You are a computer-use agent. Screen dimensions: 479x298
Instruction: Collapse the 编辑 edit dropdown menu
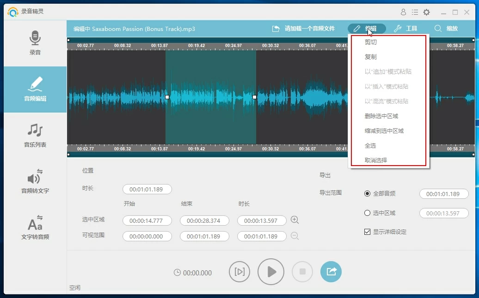pos(366,29)
